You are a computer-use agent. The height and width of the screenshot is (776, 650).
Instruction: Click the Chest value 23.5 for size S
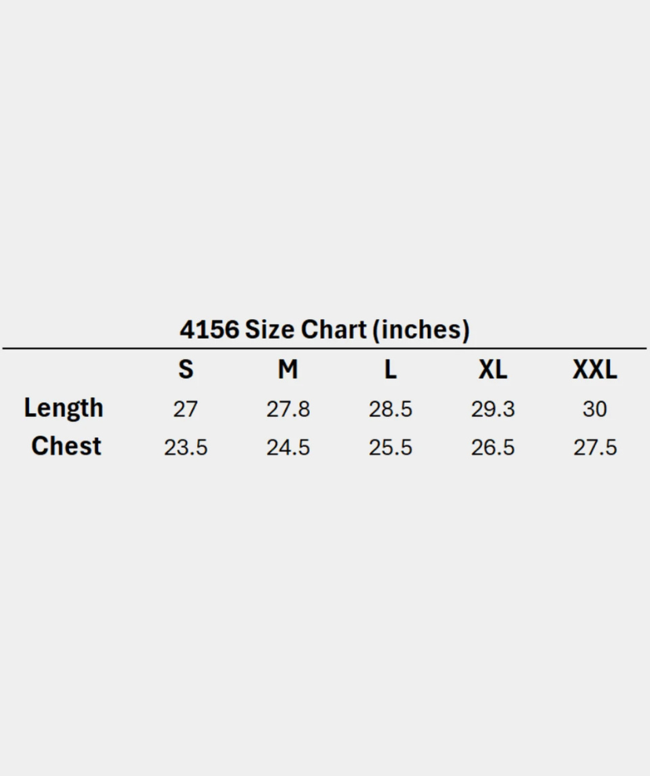pos(185,448)
